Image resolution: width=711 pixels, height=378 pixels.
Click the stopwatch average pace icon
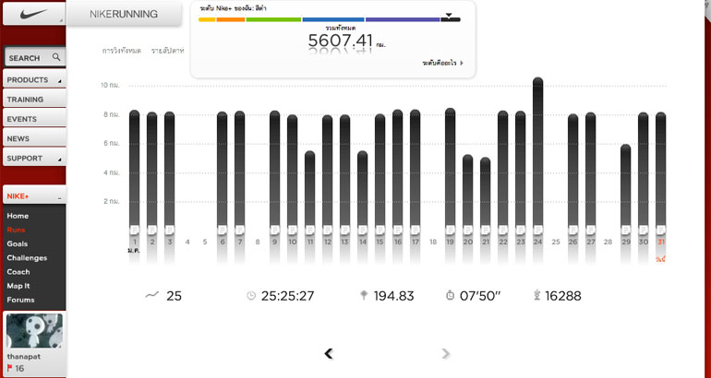click(x=450, y=296)
